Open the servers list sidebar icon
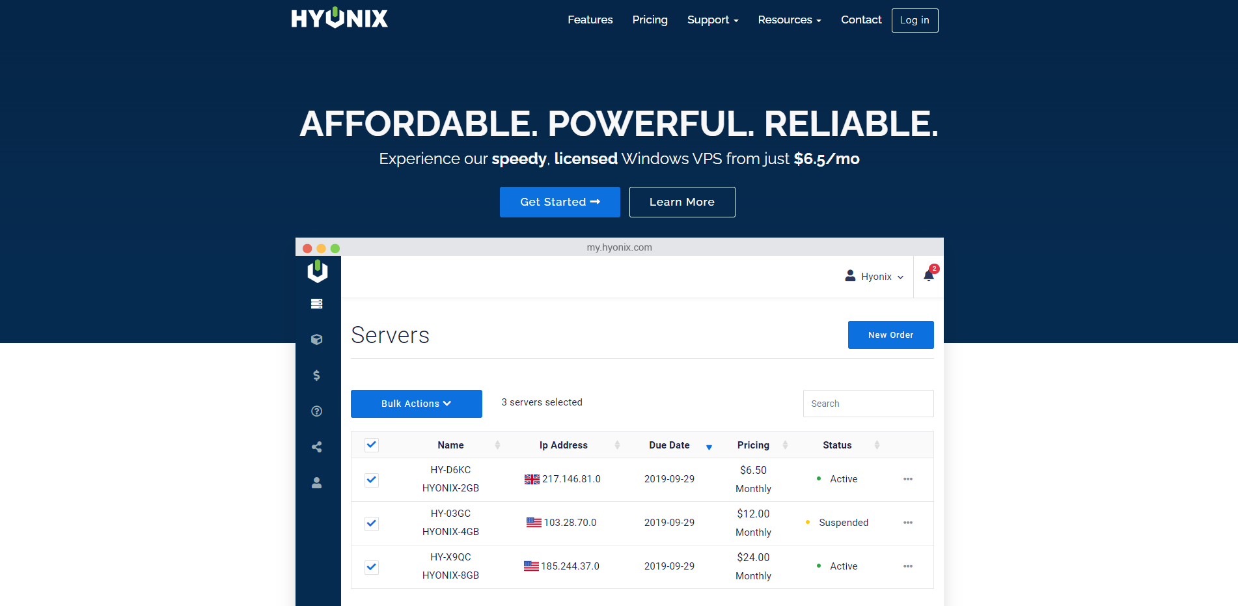This screenshot has height=606, width=1238. point(317,304)
